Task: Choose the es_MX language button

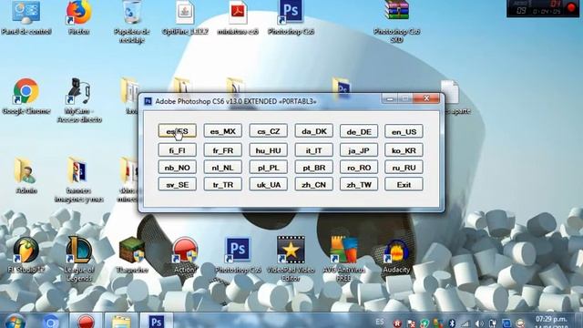Action: tap(222, 131)
